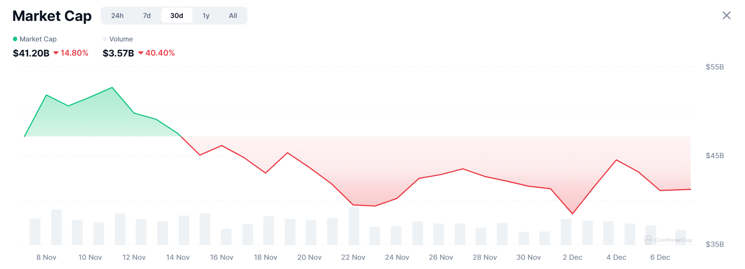Toggle the Market Cap legend series
This screenshot has height=269, width=745.
[x=38, y=39]
